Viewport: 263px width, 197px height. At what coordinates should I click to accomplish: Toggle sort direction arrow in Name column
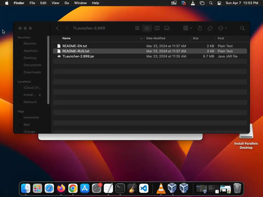coord(141,38)
